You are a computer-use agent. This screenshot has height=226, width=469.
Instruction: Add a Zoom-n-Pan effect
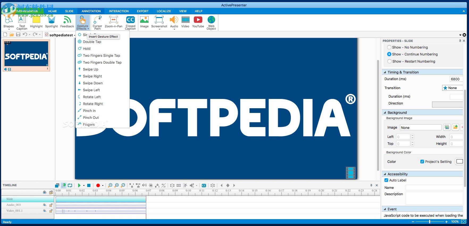pos(114,22)
